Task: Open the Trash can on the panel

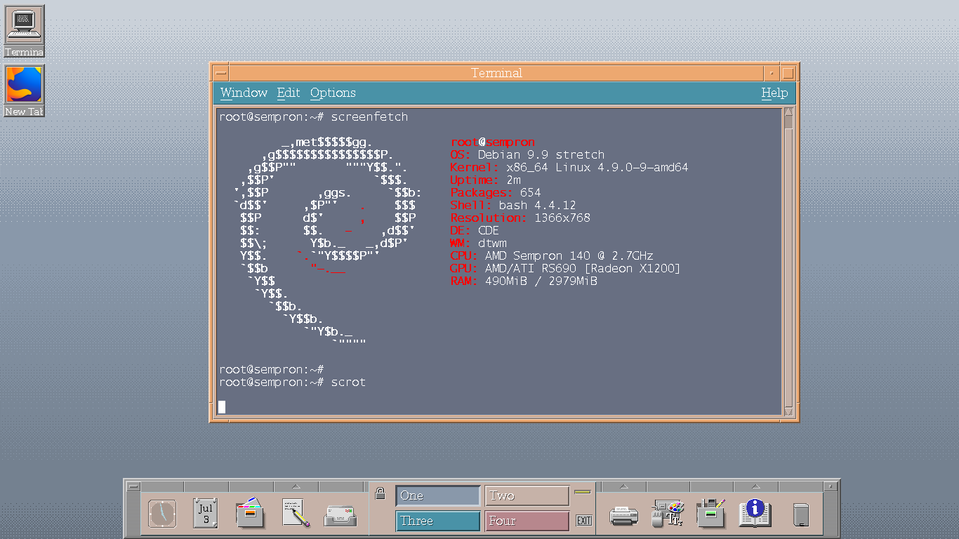Action: [800, 515]
